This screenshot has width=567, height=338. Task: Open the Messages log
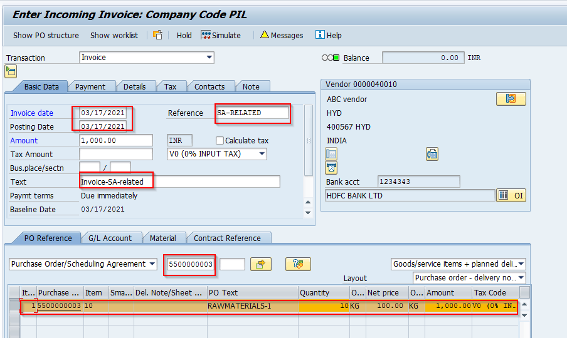click(282, 35)
